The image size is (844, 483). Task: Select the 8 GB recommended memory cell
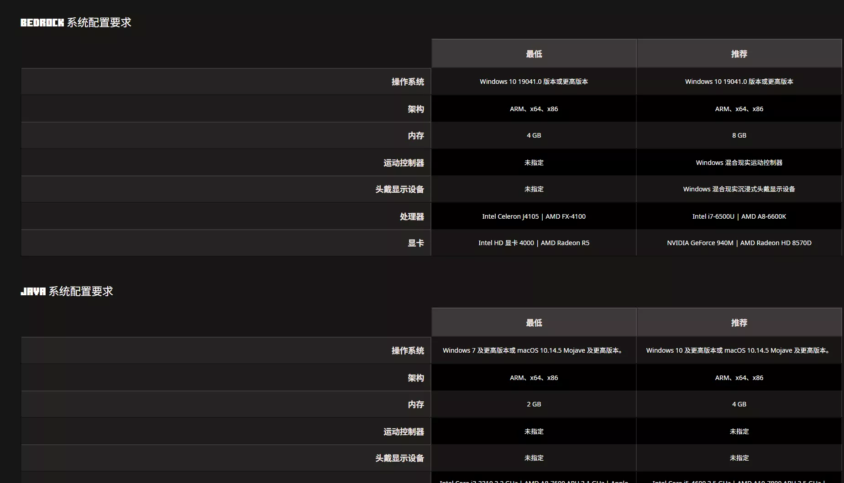point(739,135)
